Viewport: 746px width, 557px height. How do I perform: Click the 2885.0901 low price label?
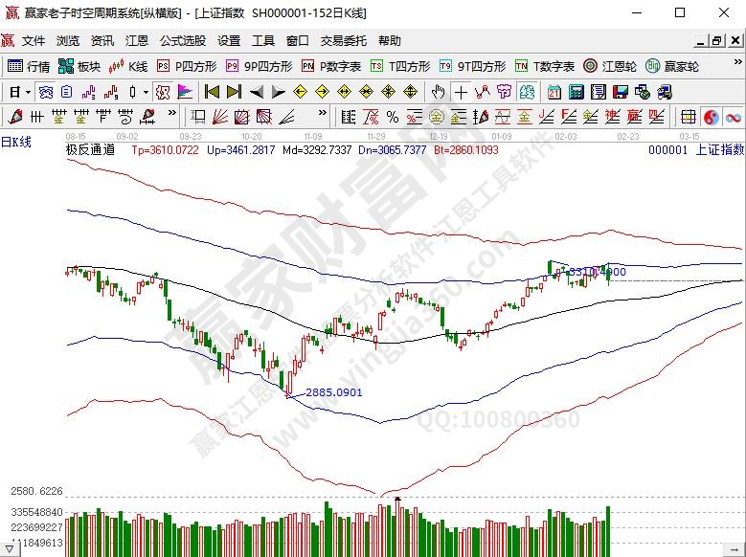pos(333,392)
